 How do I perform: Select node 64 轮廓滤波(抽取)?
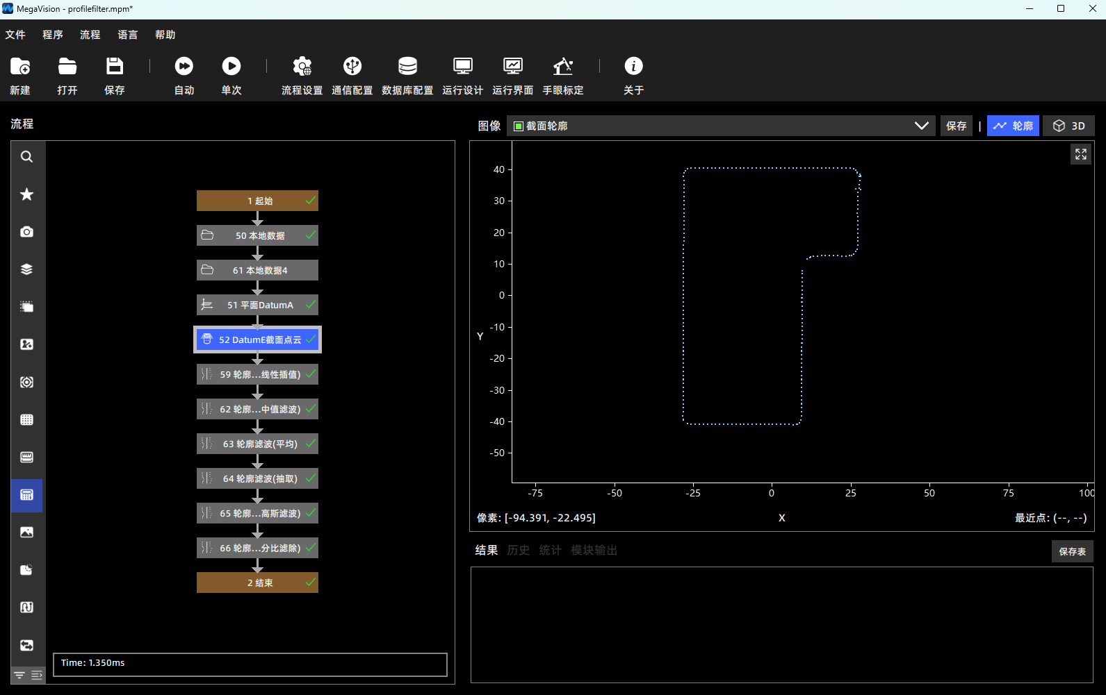pyautogui.click(x=258, y=478)
